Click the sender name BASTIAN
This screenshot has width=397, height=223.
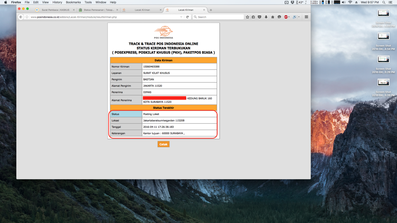tap(149, 80)
